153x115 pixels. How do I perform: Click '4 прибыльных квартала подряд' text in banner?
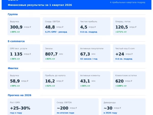point(127,2)
